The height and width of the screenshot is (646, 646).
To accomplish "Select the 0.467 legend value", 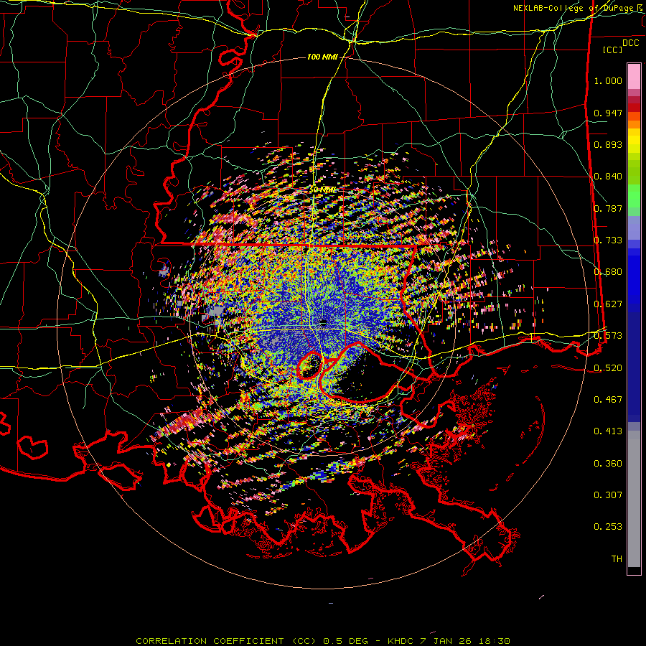I will pos(608,400).
